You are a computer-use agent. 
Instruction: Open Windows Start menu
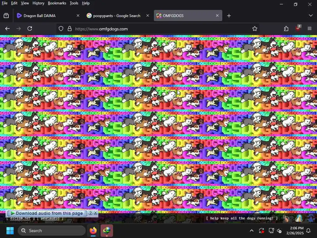(x=10, y=231)
